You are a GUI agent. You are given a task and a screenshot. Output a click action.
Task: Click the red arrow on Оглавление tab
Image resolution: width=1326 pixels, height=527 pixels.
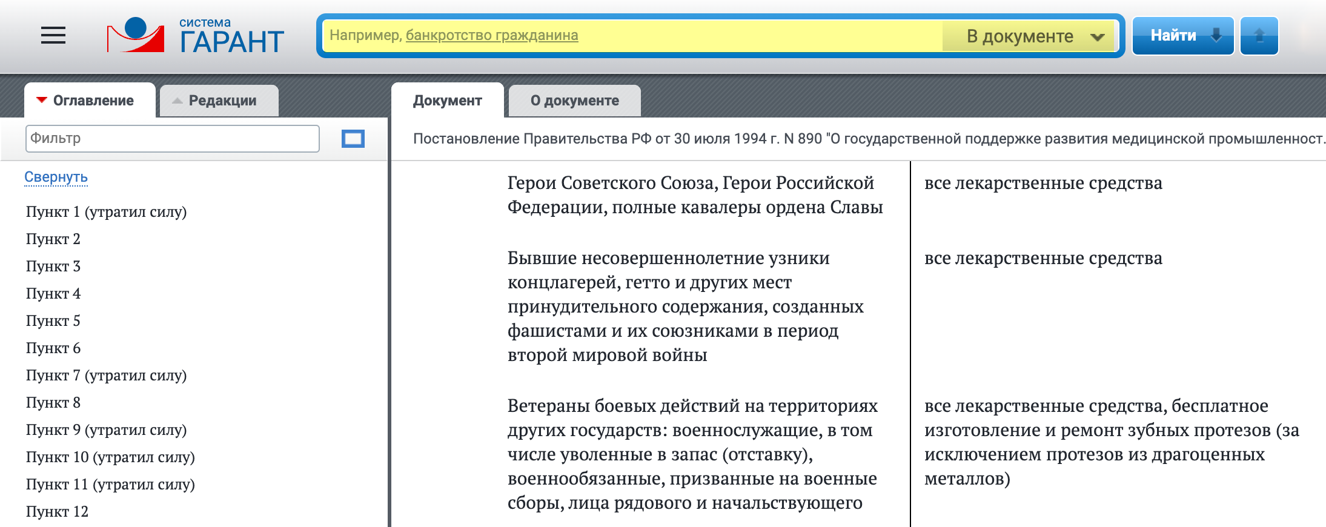[42, 100]
